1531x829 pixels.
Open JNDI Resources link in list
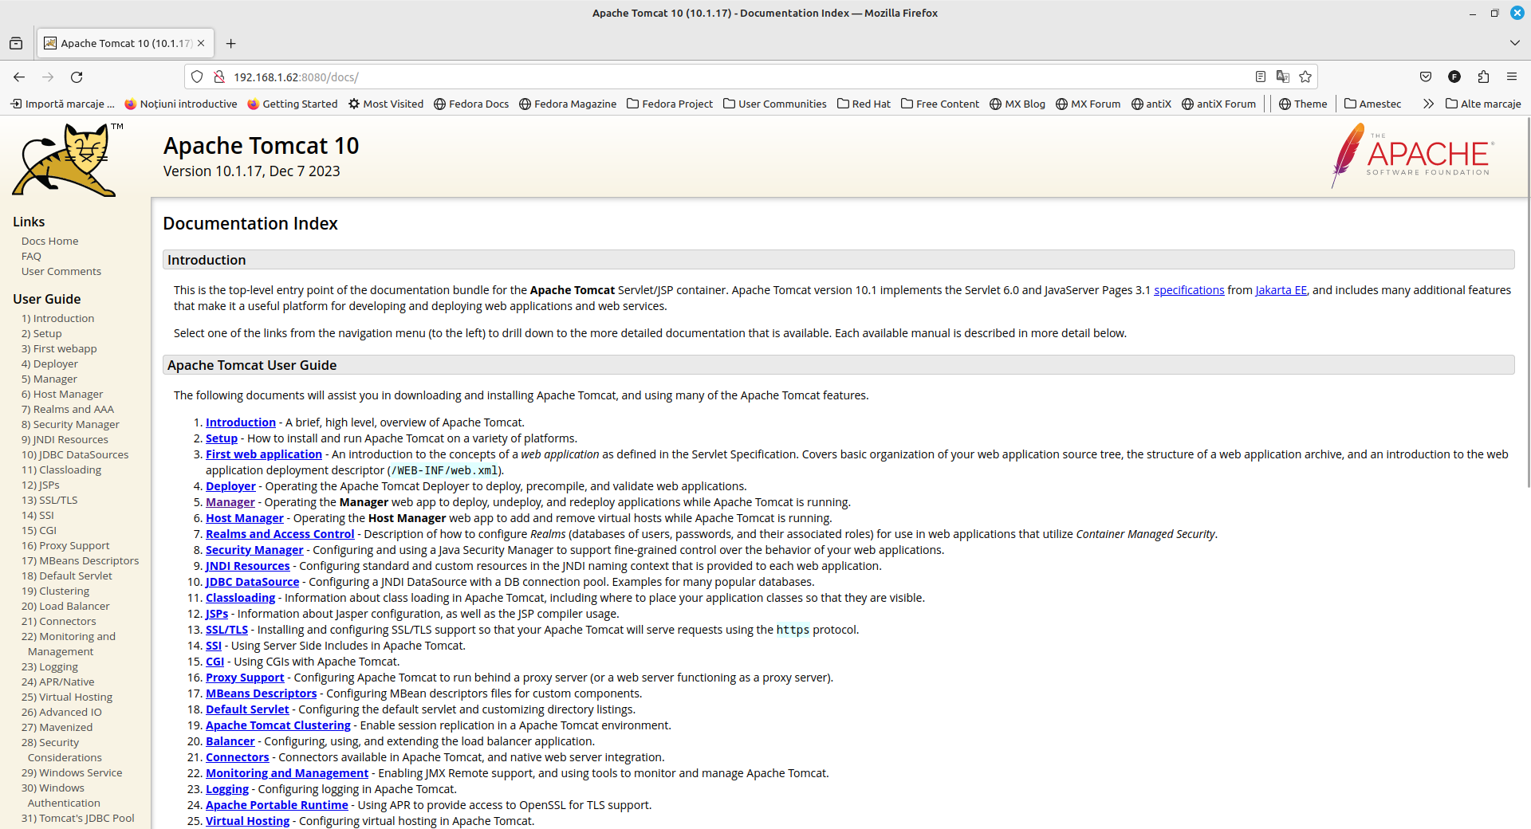coord(248,566)
